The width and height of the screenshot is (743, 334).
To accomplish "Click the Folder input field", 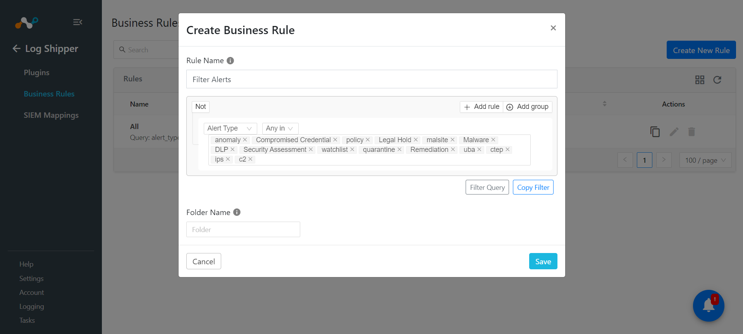I will point(243,229).
